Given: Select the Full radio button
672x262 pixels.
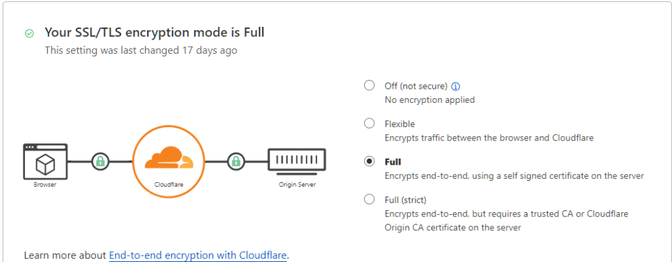Looking at the screenshot, I should click(369, 161).
